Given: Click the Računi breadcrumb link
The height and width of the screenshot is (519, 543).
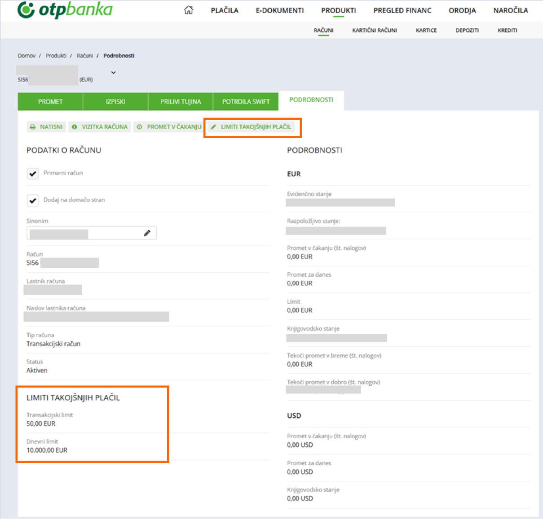Looking at the screenshot, I should tap(84, 56).
